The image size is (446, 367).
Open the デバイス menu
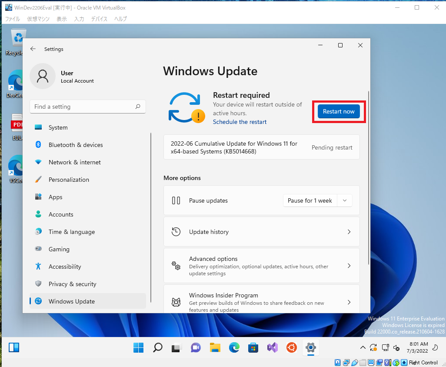pyautogui.click(x=99, y=19)
